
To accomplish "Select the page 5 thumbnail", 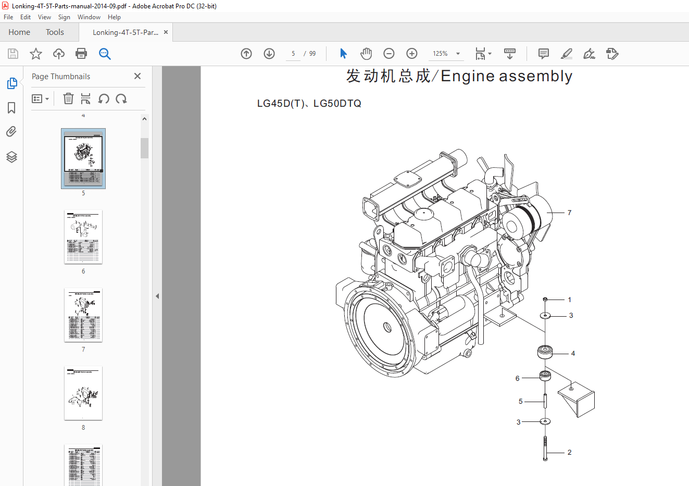I will pos(83,158).
